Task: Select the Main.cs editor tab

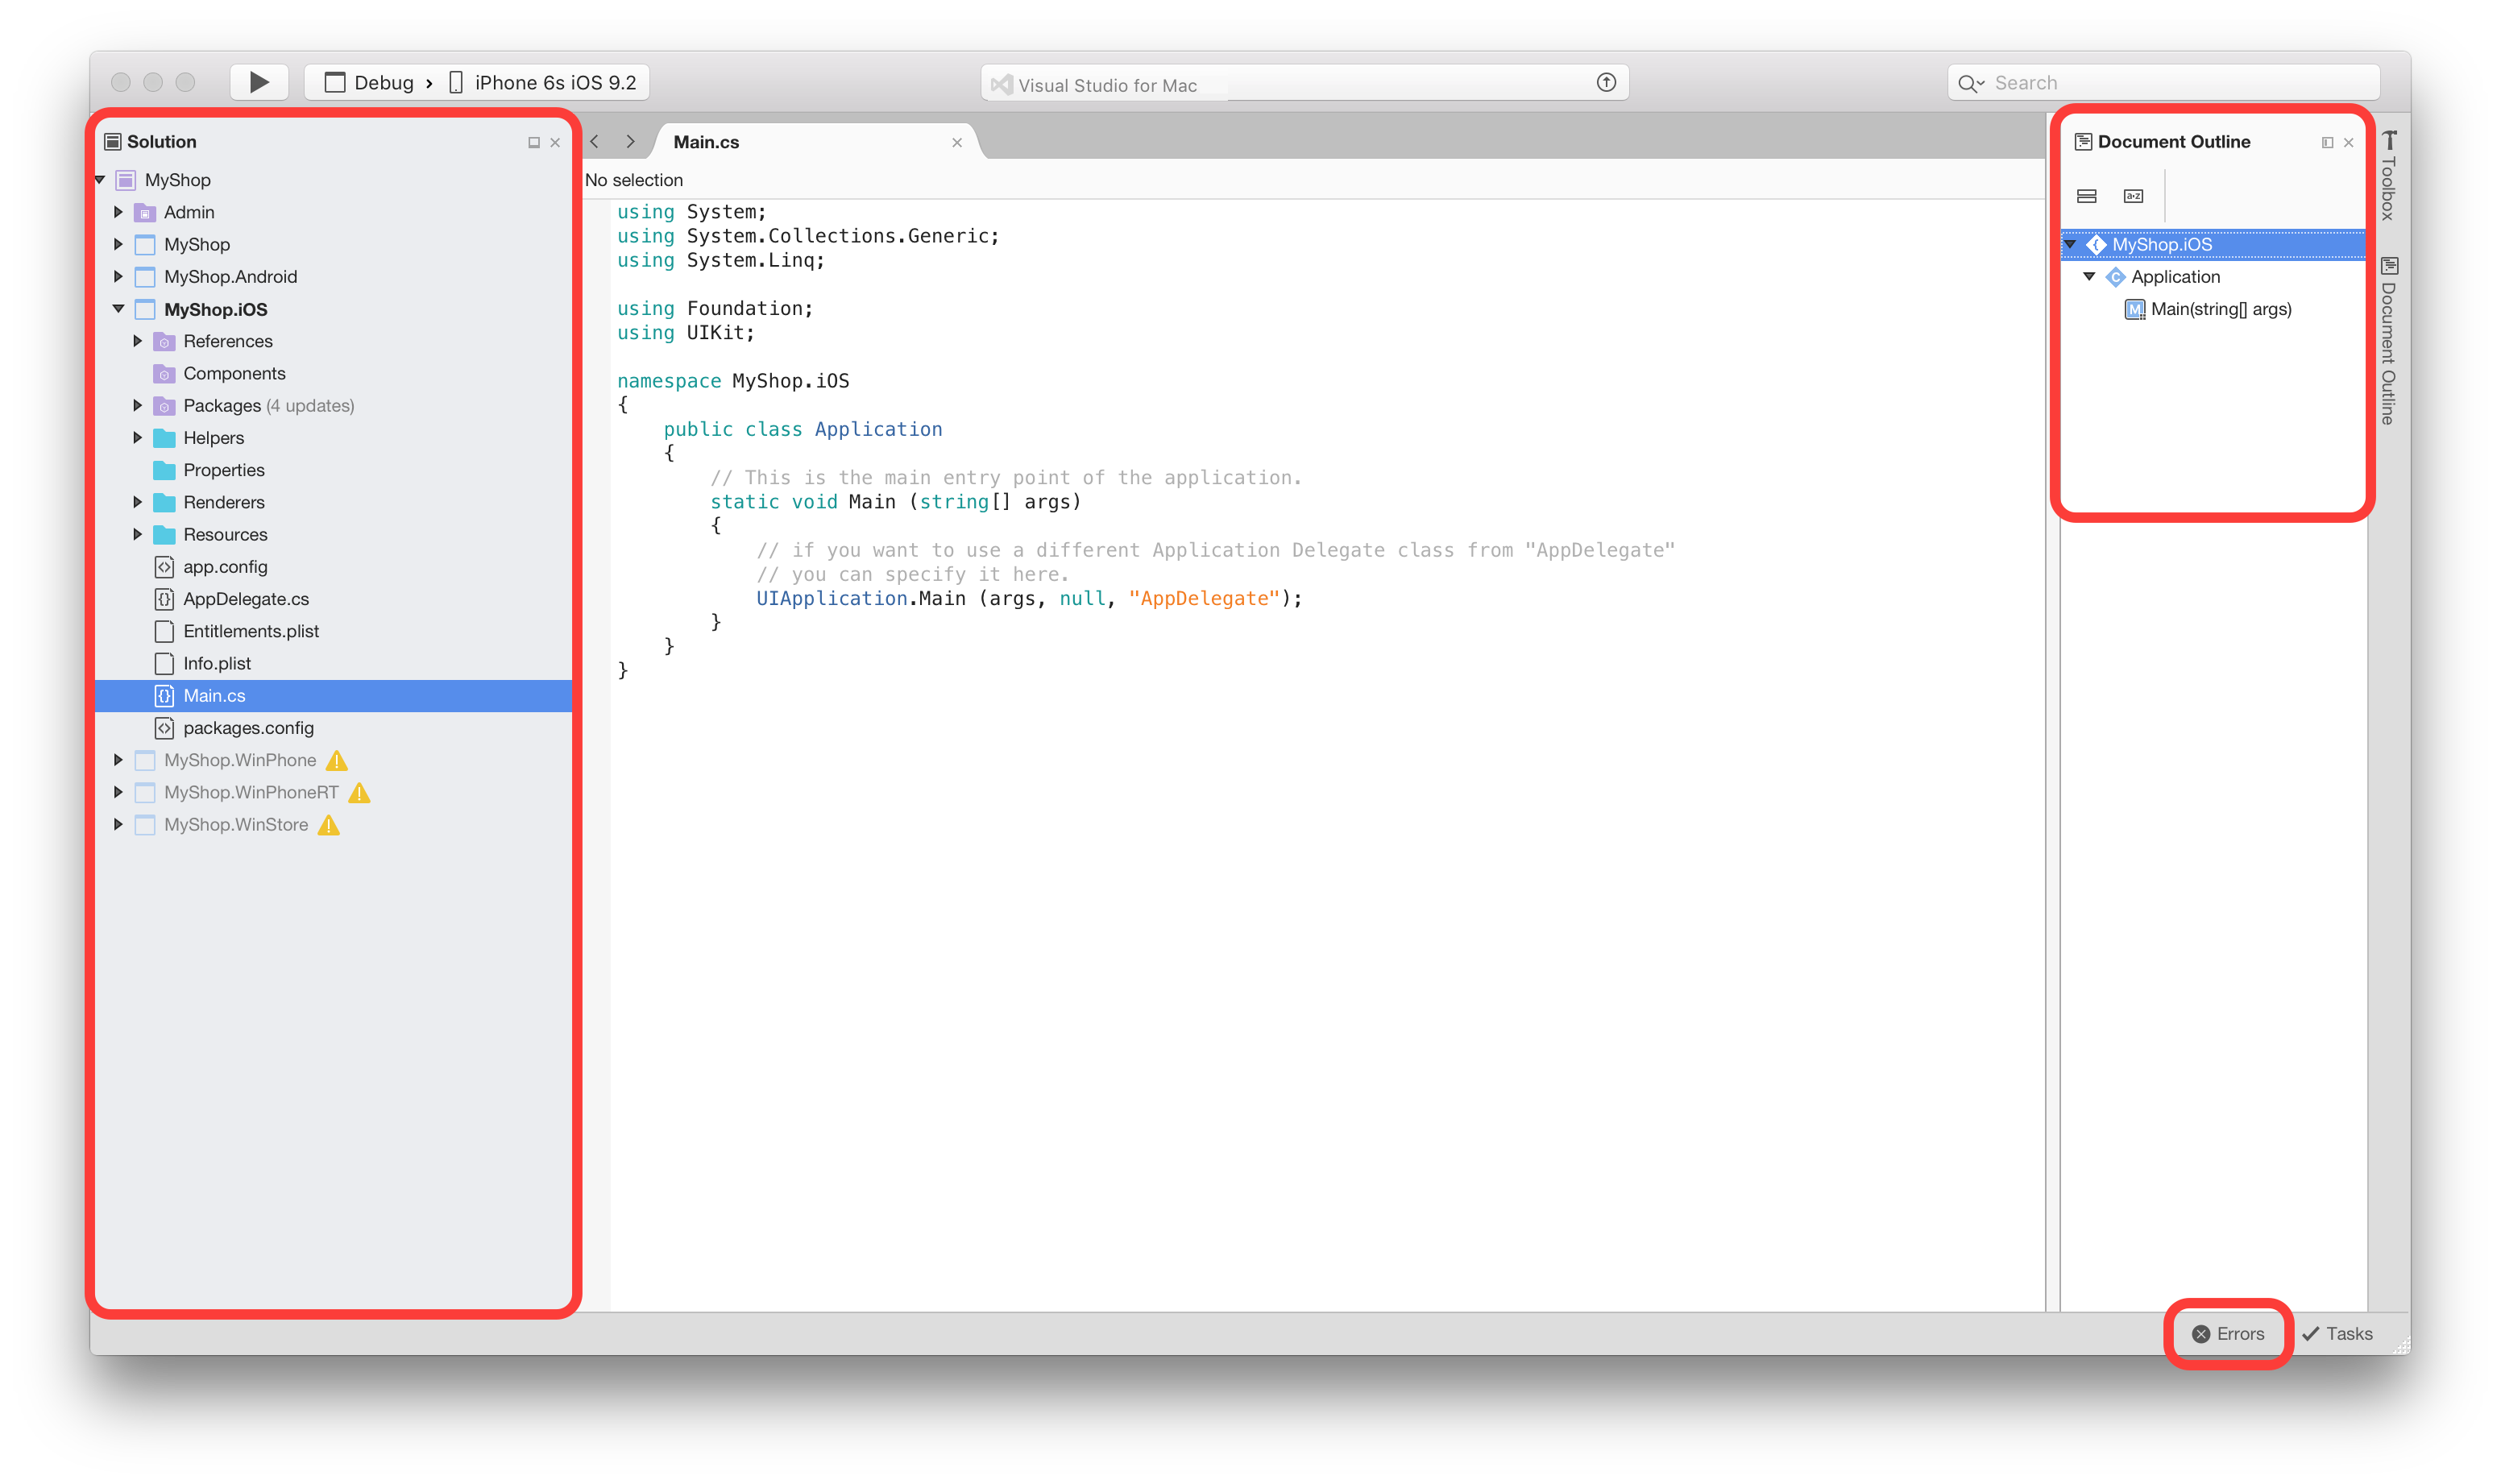Action: tap(707, 142)
